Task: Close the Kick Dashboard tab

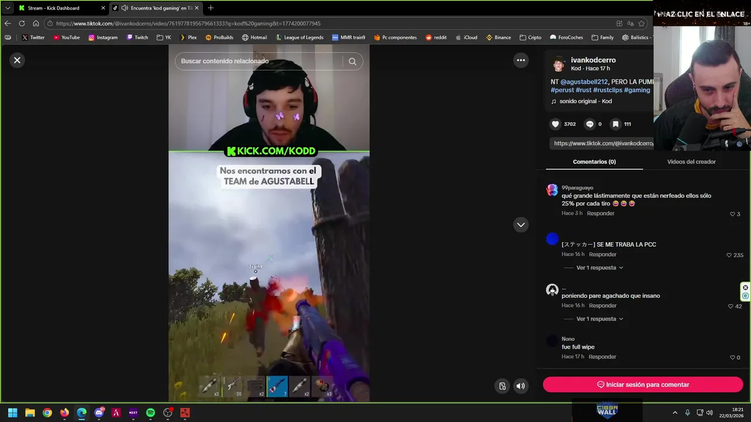Action: coord(103,8)
